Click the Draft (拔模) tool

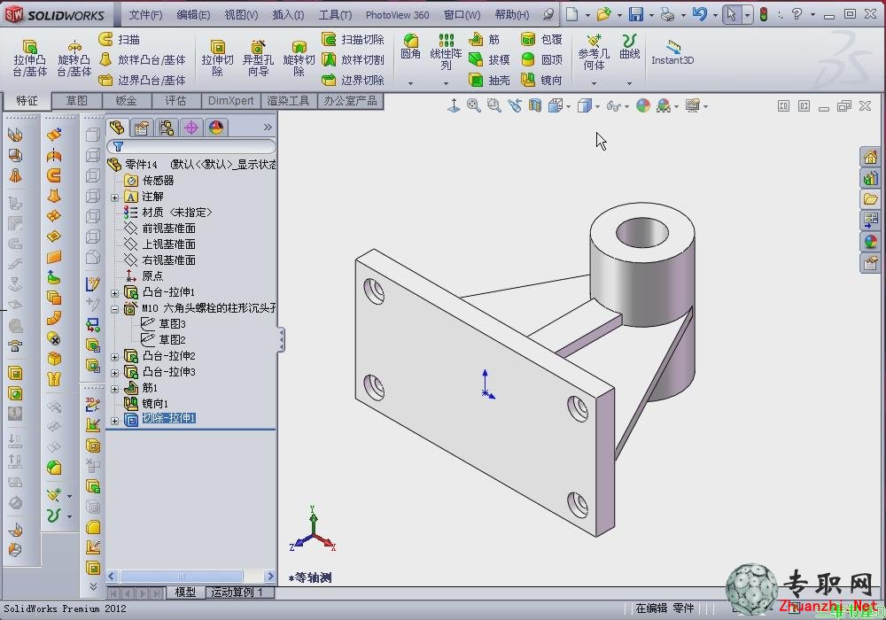(489, 59)
